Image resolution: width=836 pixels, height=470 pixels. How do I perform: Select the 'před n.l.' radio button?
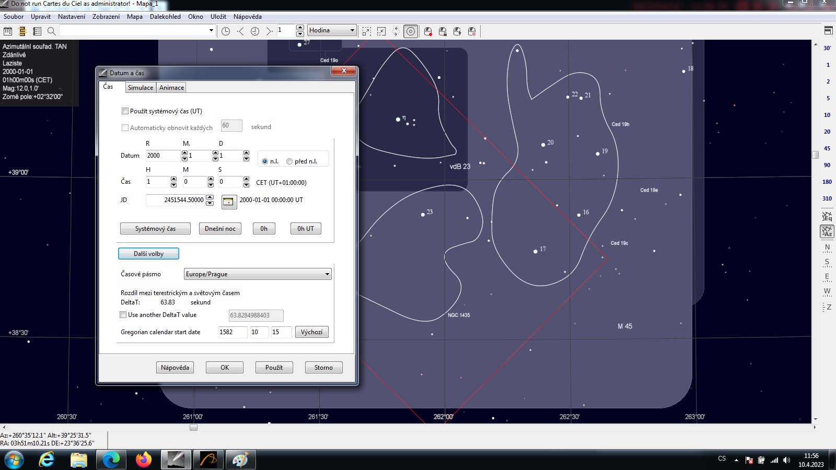pyautogui.click(x=289, y=161)
